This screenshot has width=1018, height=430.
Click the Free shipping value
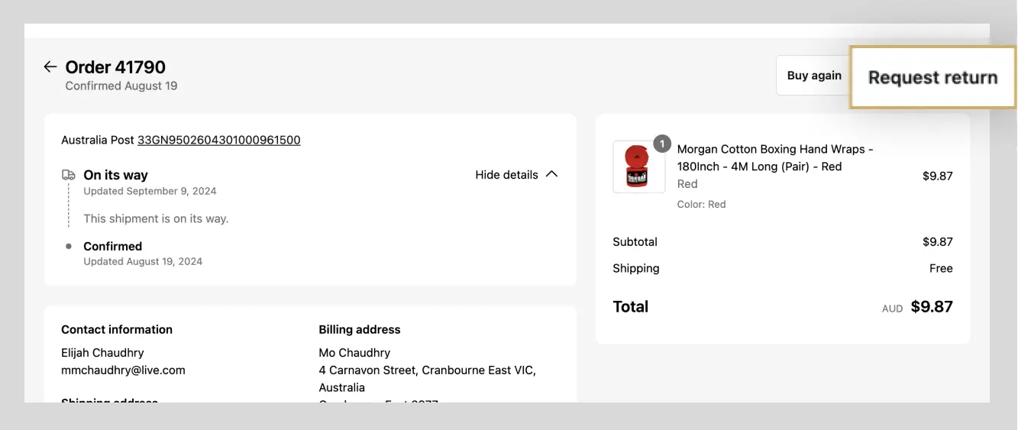pos(941,269)
